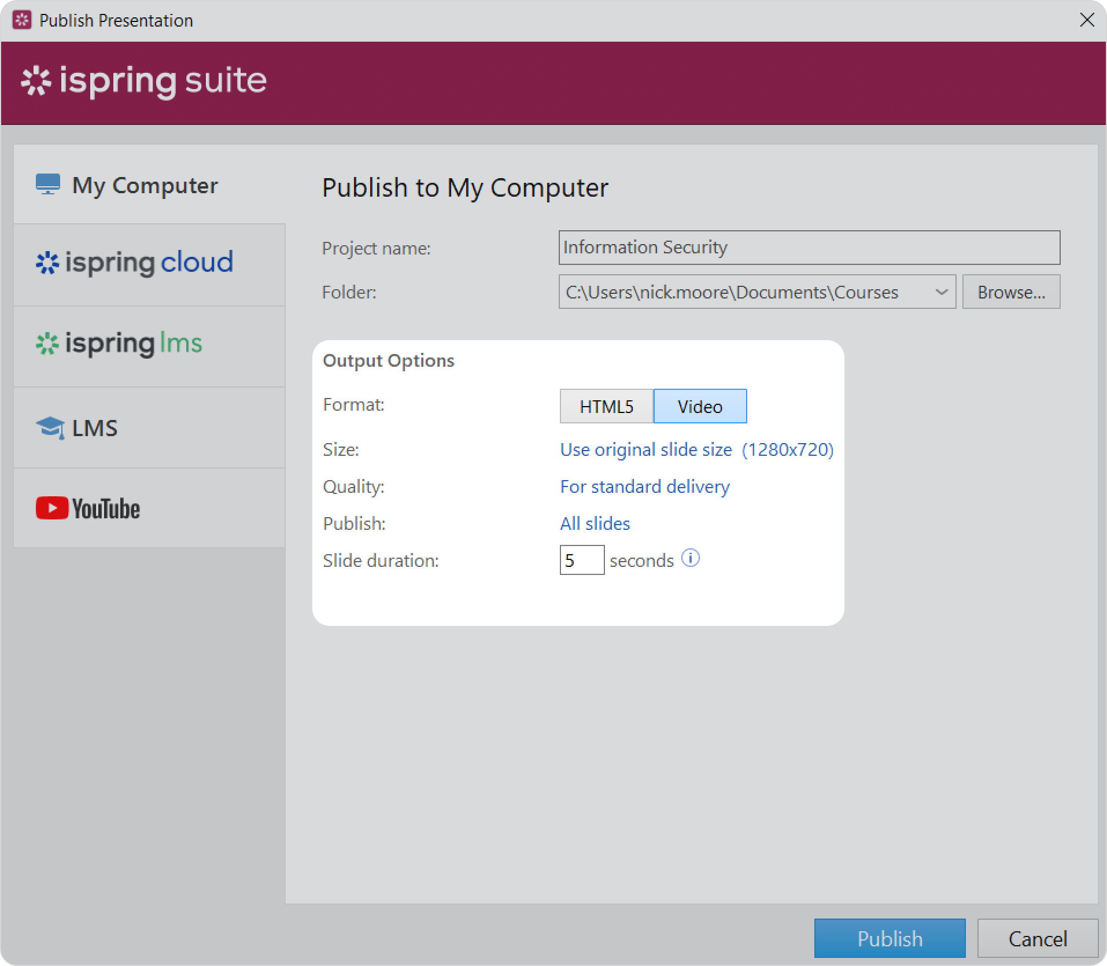The width and height of the screenshot is (1107, 966).
Task: Select HTML5 output format
Action: pyautogui.click(x=606, y=406)
